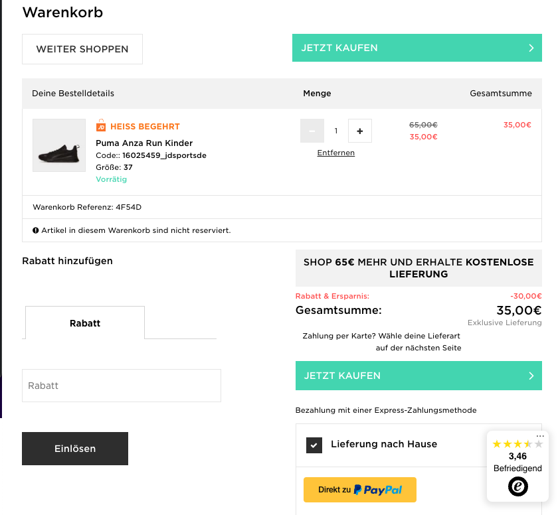The image size is (558, 515).
Task: Click the minus quantity decrease icon
Action: [312, 131]
